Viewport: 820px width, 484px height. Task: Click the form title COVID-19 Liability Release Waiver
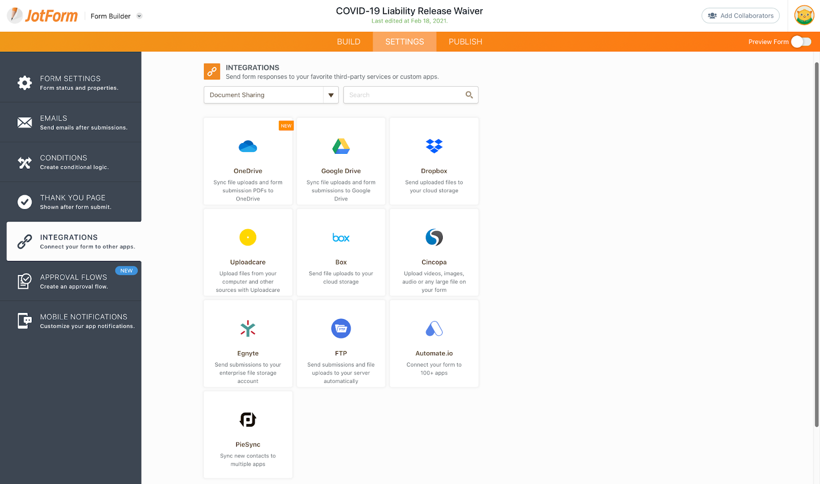[x=409, y=11]
